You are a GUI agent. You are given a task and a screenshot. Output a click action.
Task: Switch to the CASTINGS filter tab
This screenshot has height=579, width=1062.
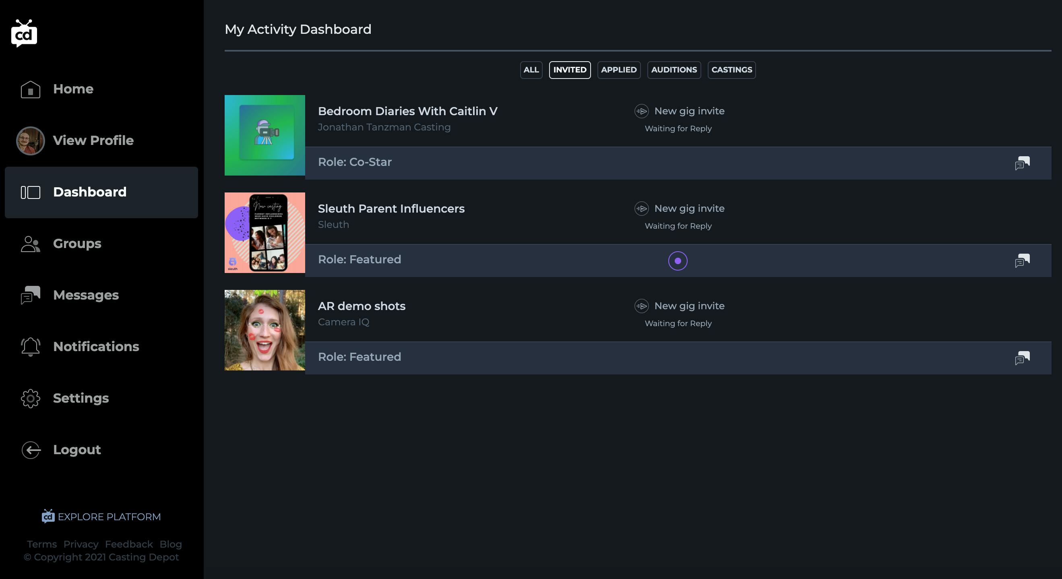point(731,70)
